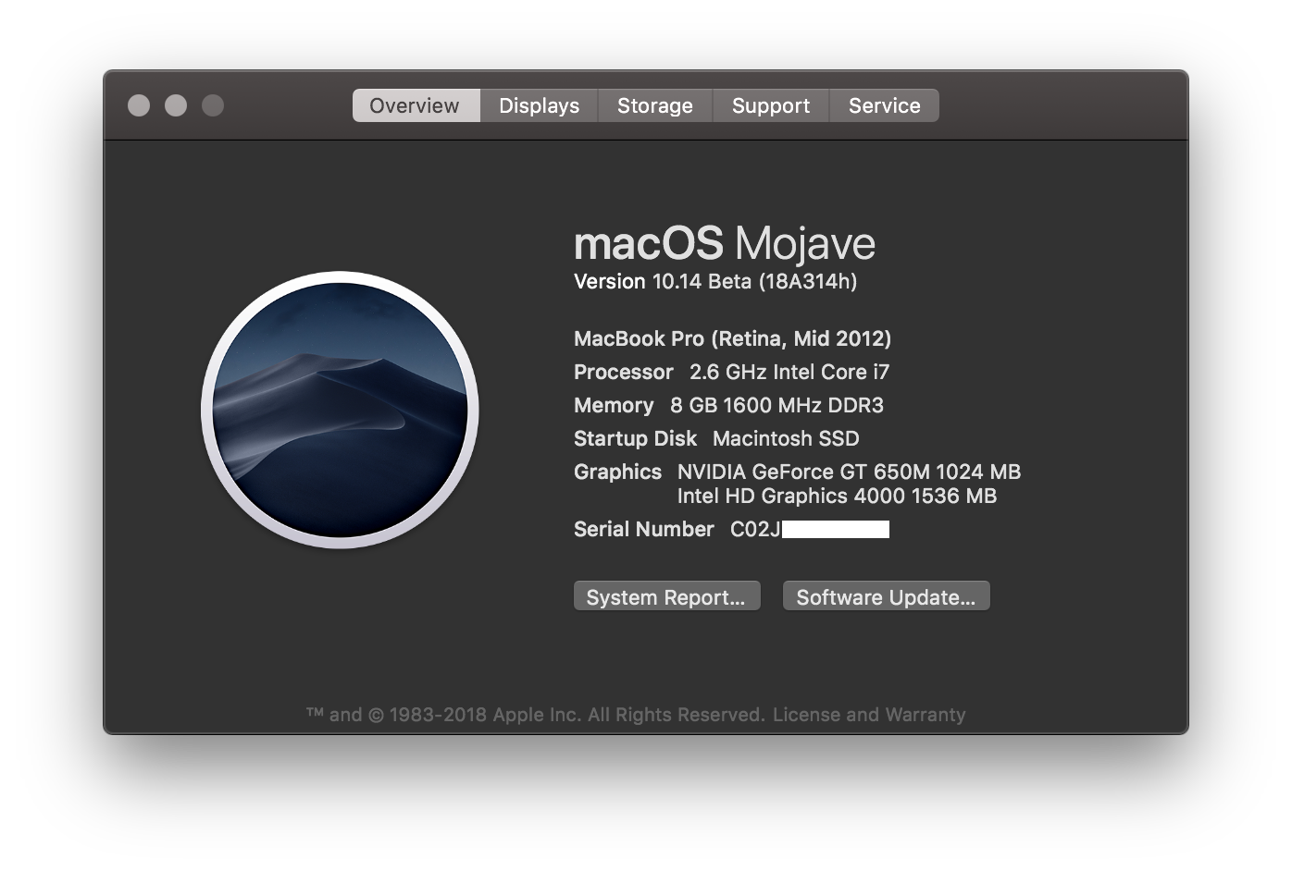Click the Serial Number label

[x=644, y=529]
